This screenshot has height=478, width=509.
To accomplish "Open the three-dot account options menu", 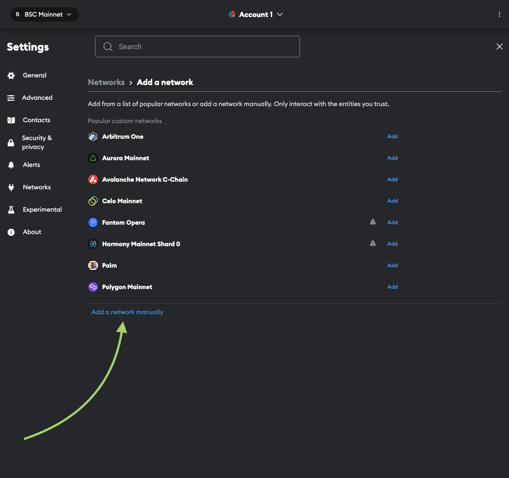I will click(x=499, y=14).
